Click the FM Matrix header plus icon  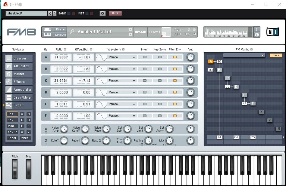click(252, 50)
